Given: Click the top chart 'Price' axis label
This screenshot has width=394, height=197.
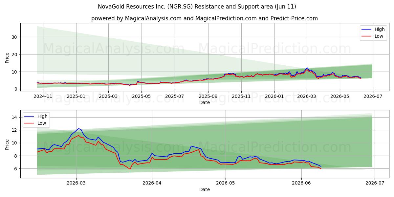Looking at the screenshot, I should [7, 58].
